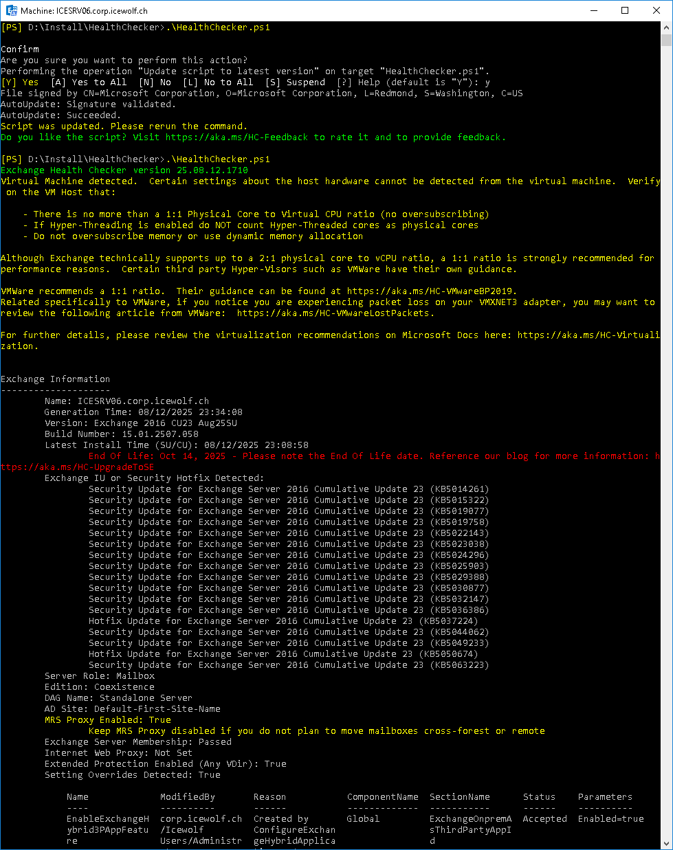Image resolution: width=673 pixels, height=850 pixels.
Task: Click the PowerShell window icon in title bar
Action: coord(11,10)
